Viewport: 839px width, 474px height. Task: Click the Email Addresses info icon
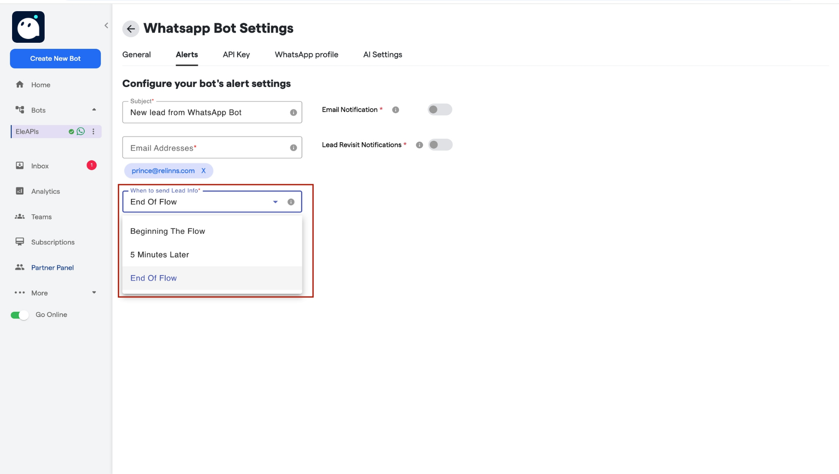tap(294, 148)
